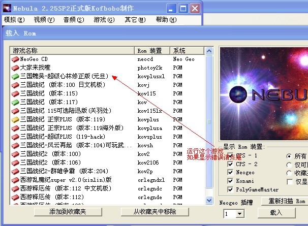Click the game list scrollbar thumb

tap(209, 122)
